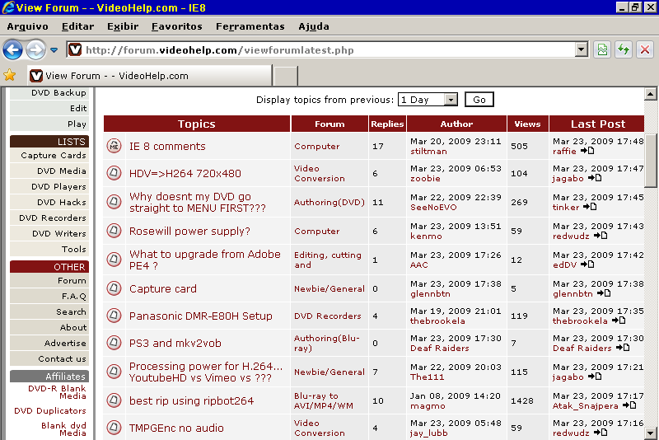Click the compatibility view page icon

tap(602, 50)
